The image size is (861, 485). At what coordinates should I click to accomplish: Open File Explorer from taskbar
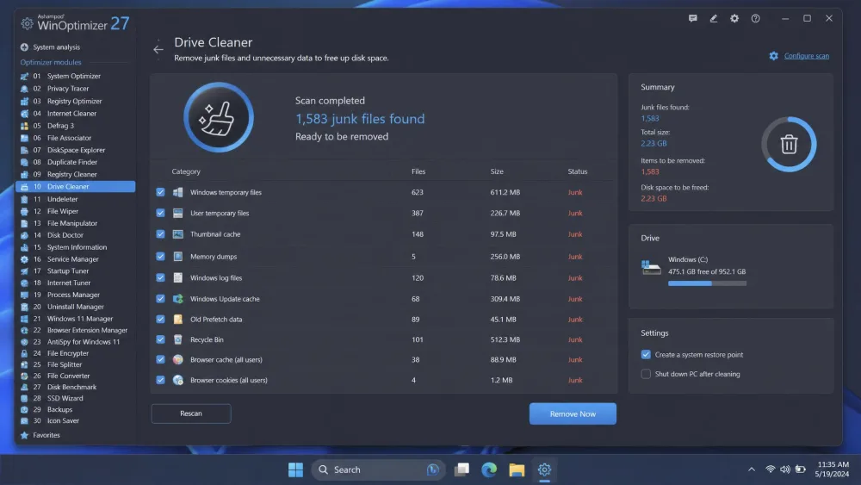(x=516, y=469)
